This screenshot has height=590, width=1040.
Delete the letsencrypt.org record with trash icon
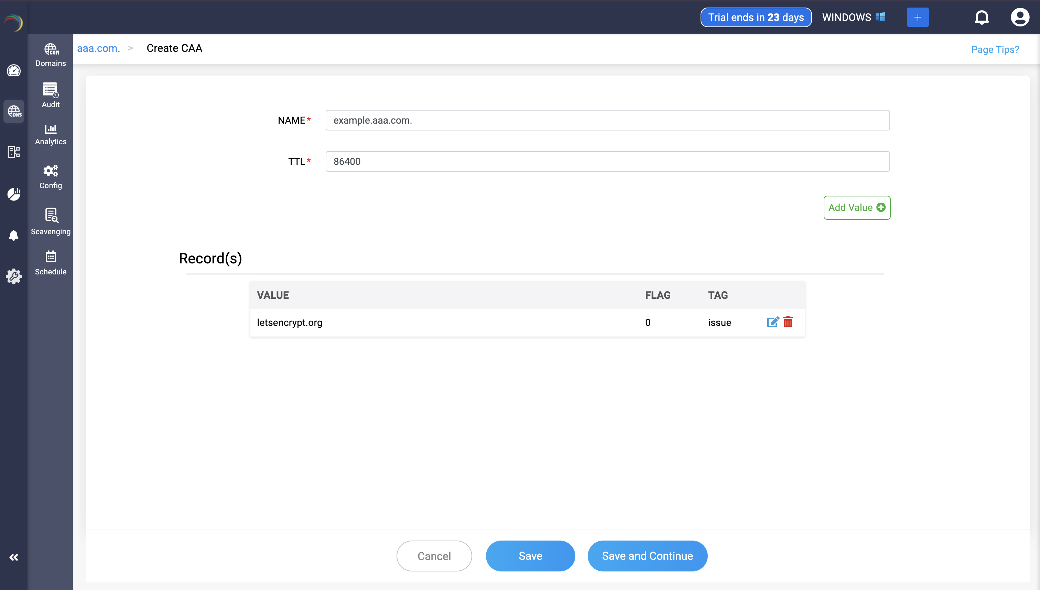point(788,322)
